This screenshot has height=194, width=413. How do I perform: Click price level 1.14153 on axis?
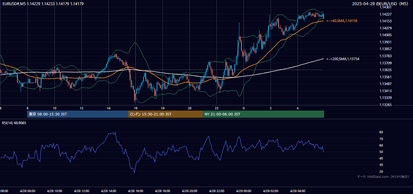pos(386,21)
